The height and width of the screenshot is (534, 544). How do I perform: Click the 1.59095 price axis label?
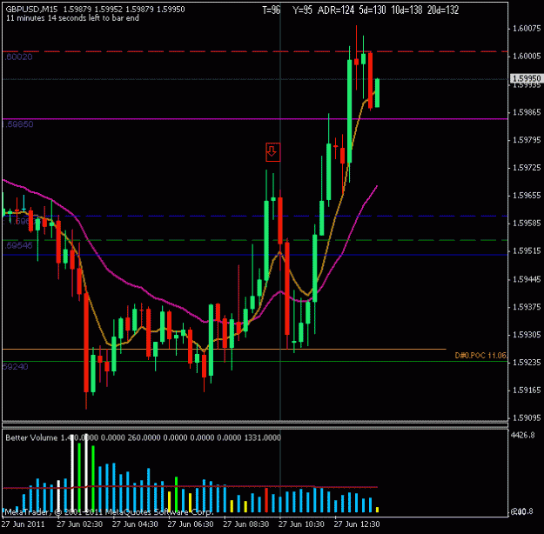(x=527, y=418)
